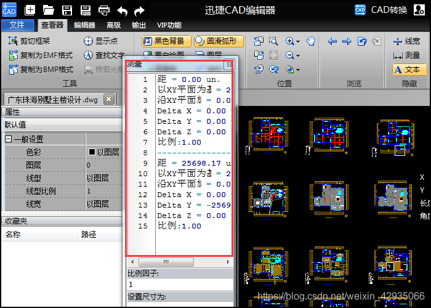Click the 3D orbit globe icon

click(290, 70)
